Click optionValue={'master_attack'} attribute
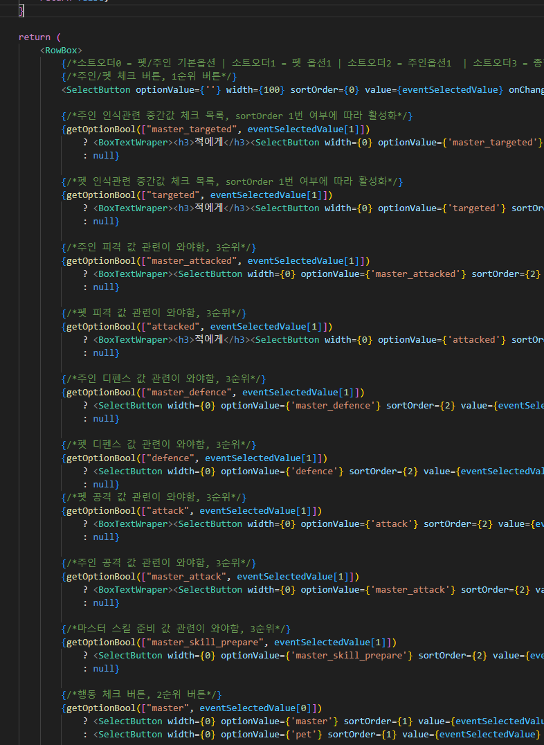Image resolution: width=544 pixels, height=745 pixels. [378, 590]
